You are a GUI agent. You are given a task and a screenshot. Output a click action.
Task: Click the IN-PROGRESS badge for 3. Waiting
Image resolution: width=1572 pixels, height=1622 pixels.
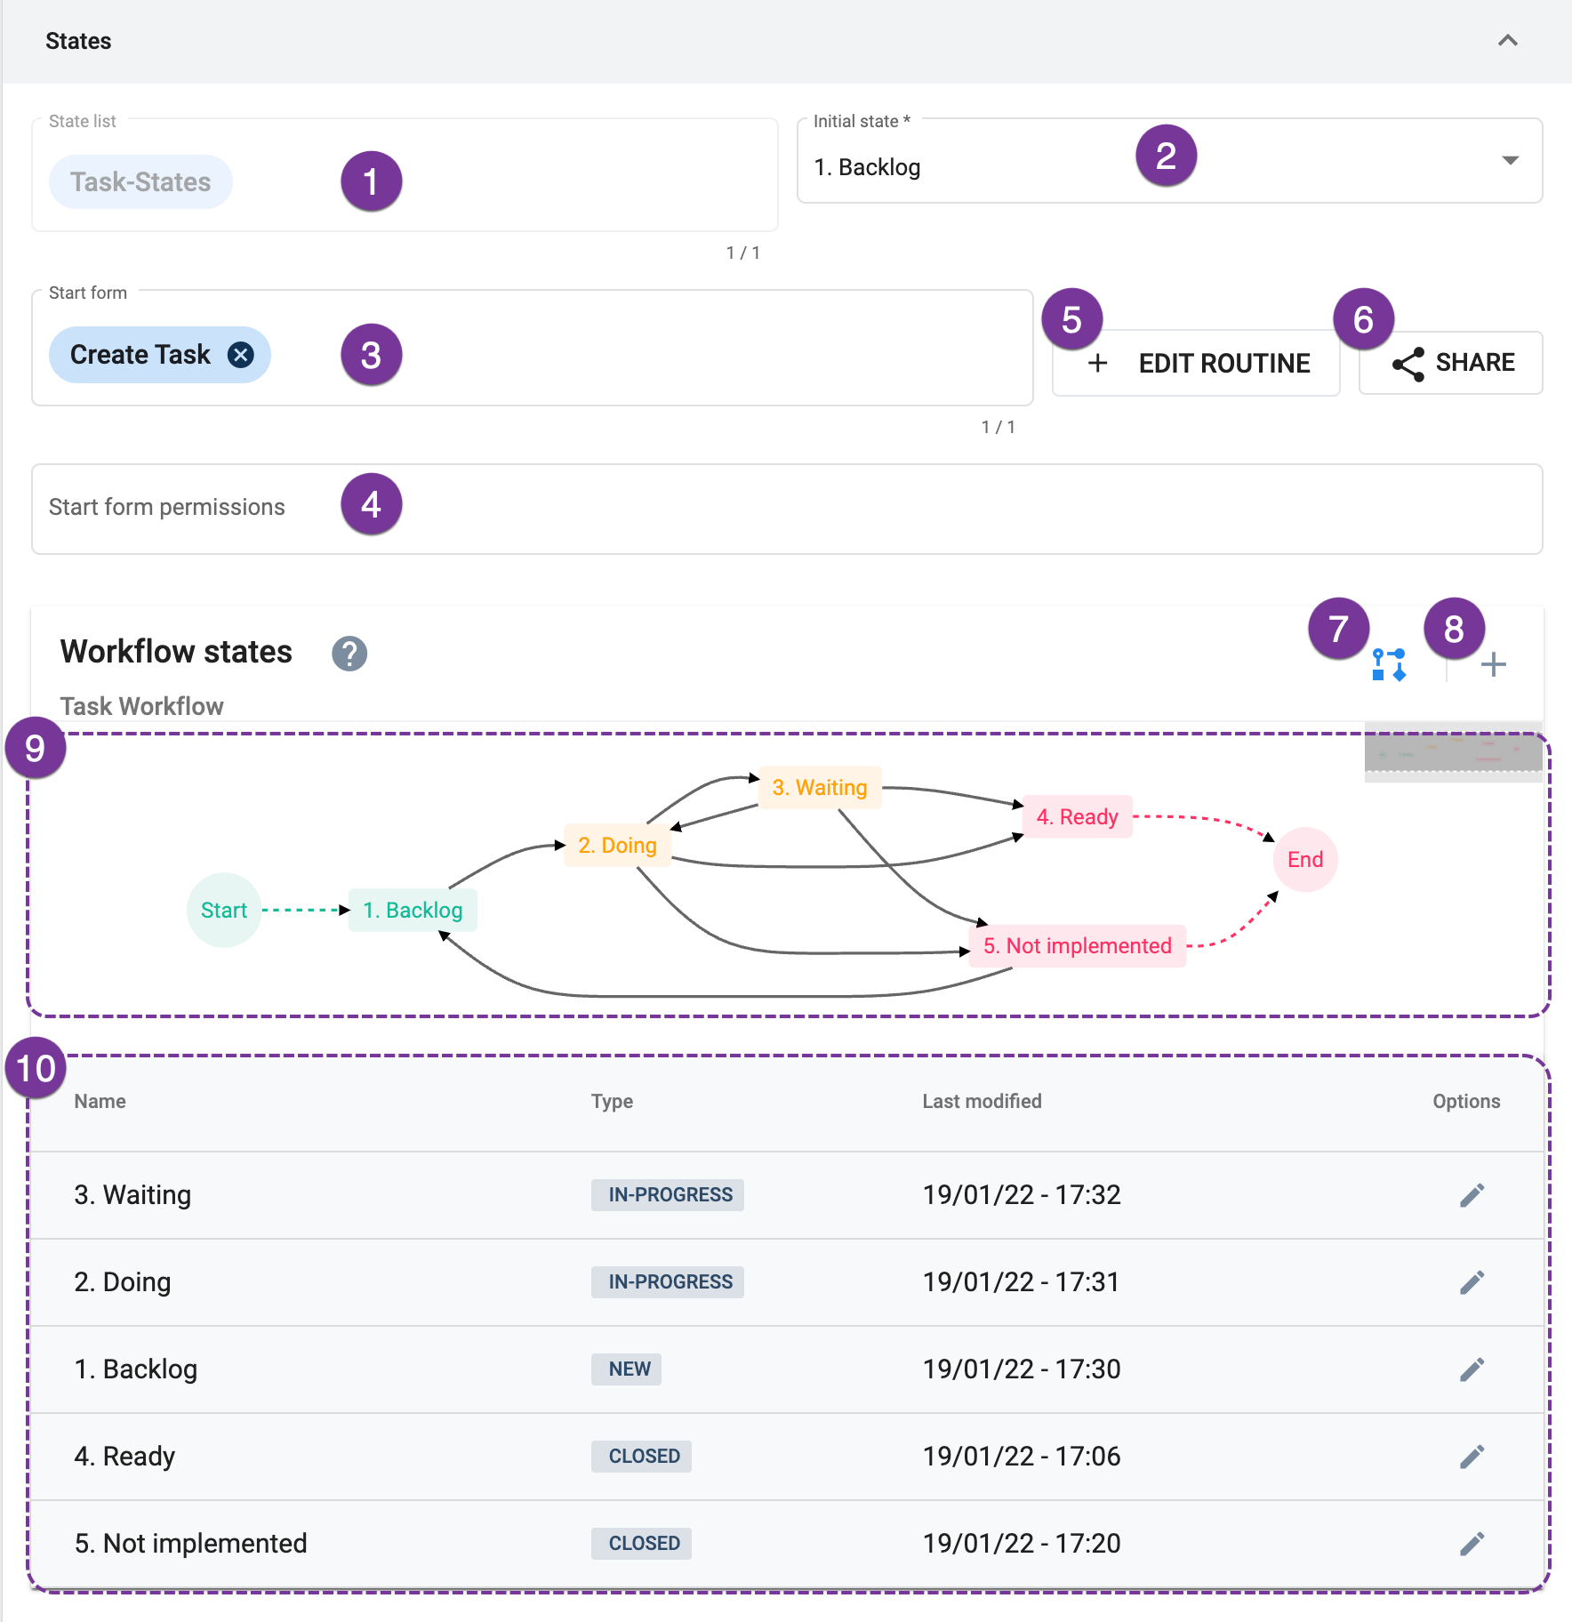668,1195
